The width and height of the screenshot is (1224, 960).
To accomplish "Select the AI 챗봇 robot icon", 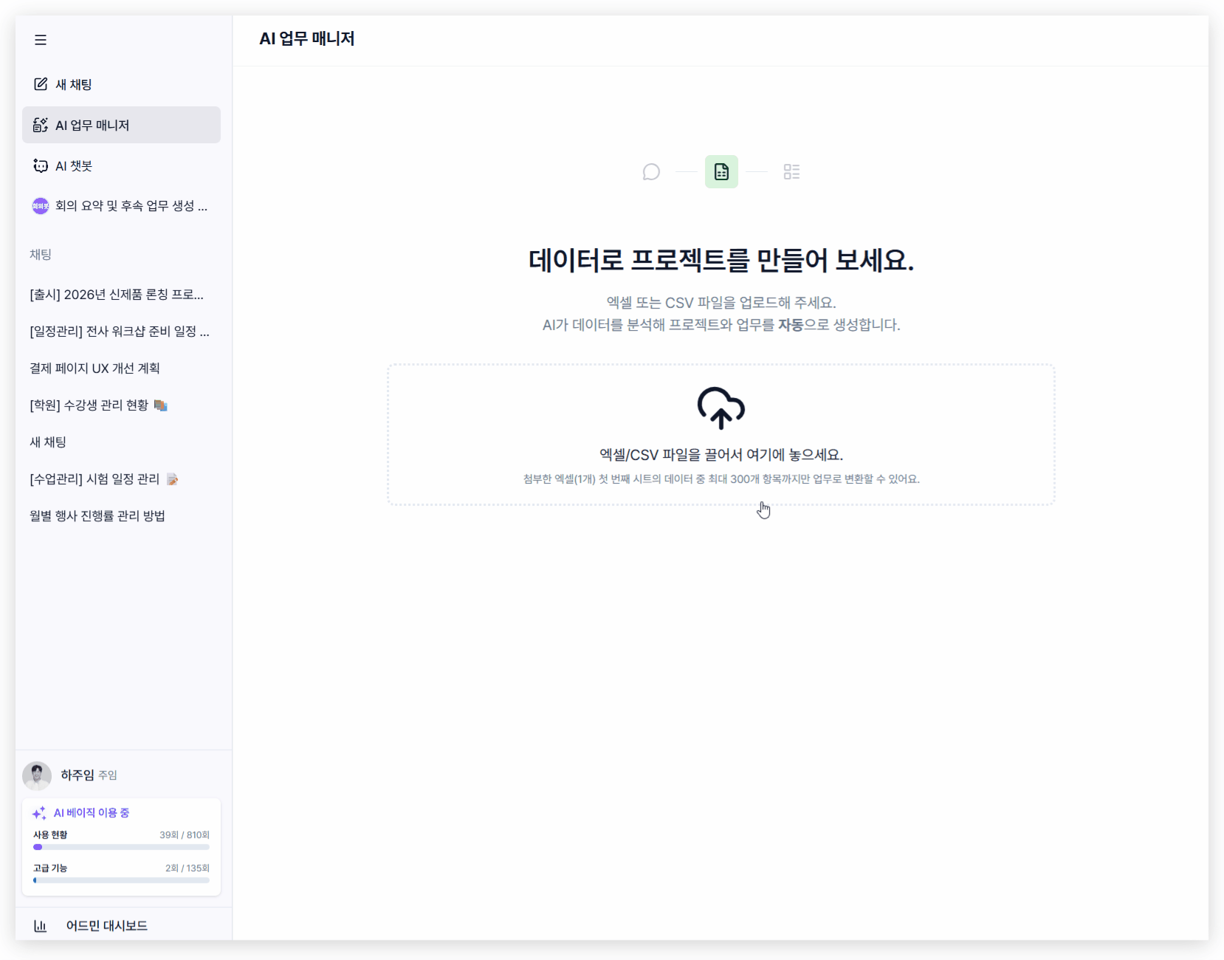I will [x=41, y=165].
